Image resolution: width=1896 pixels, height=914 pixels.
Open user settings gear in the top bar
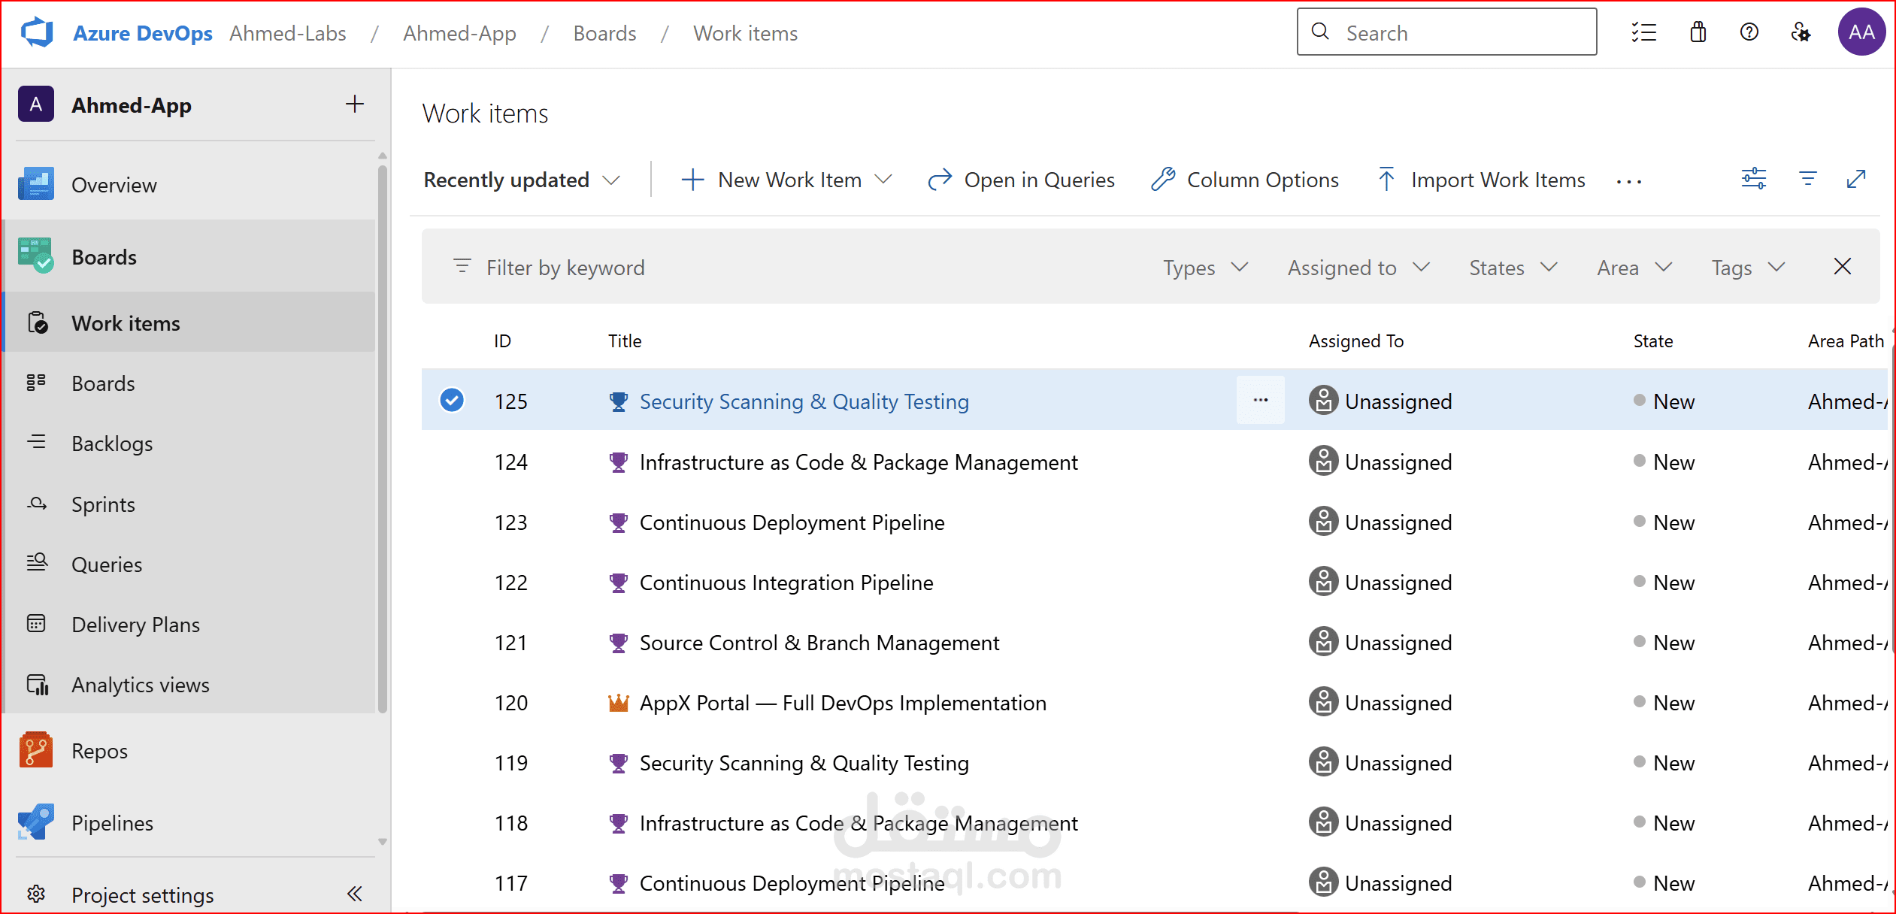[x=1801, y=32]
